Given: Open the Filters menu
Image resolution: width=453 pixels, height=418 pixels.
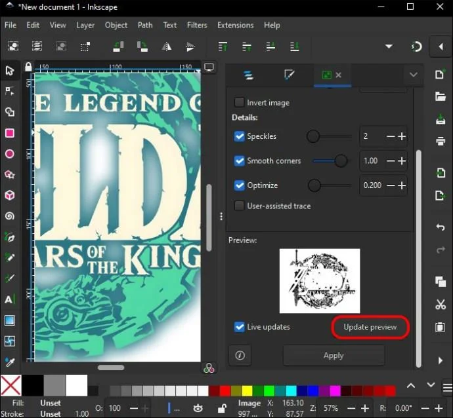Looking at the screenshot, I should (x=197, y=25).
